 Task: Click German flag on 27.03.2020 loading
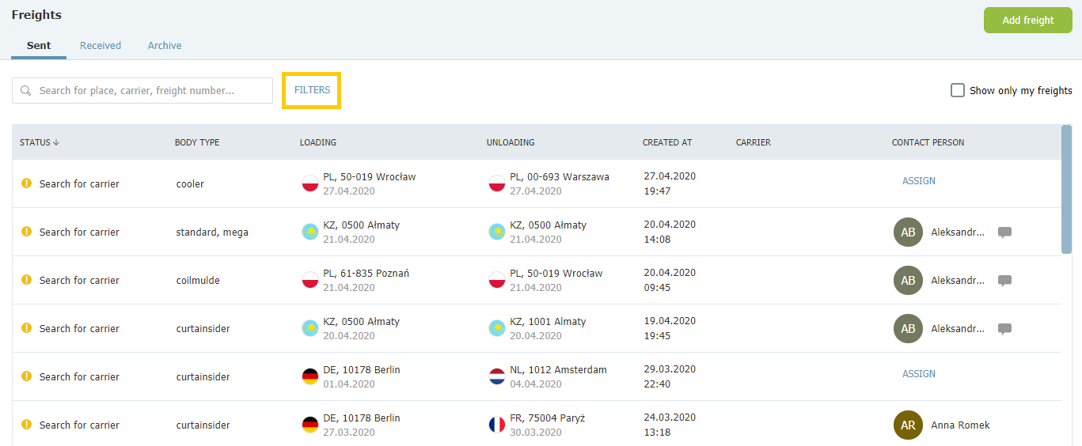(310, 425)
